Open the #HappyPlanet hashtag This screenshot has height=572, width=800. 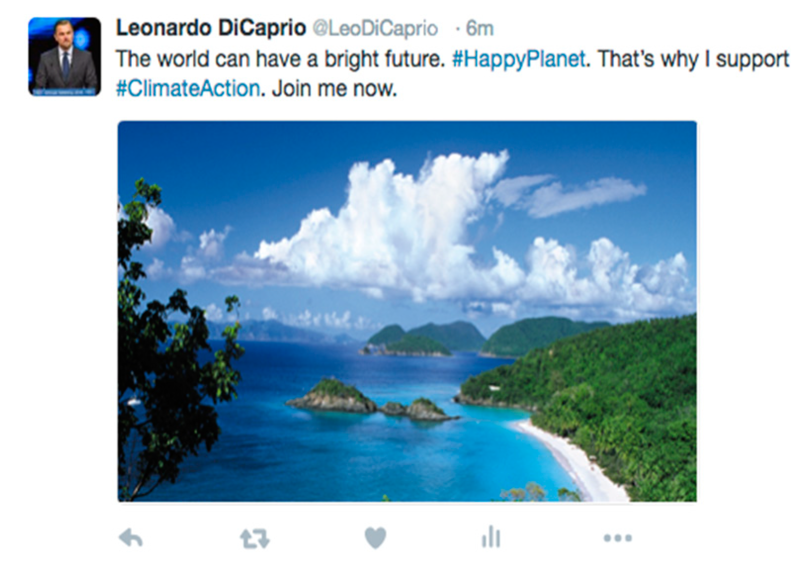click(x=519, y=59)
